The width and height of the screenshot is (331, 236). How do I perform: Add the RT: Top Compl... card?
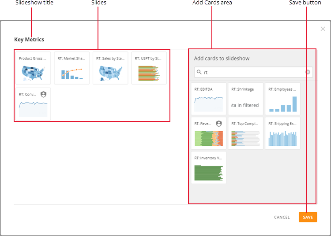pos(245,133)
